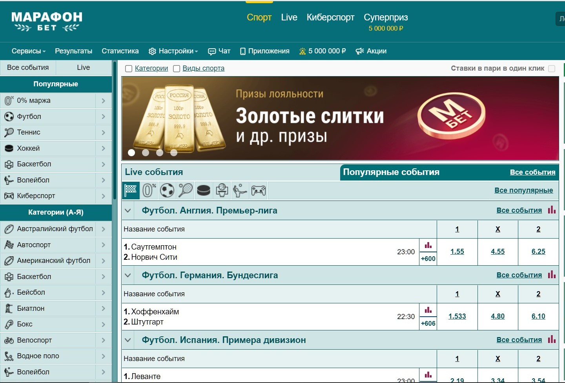The height and width of the screenshot is (383, 565).
Task: Filter live events by basketball hoop icon
Action: (222, 190)
